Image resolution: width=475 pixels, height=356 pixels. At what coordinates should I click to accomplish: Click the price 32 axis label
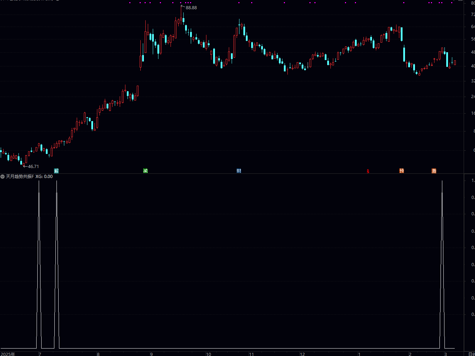coord(473,81)
